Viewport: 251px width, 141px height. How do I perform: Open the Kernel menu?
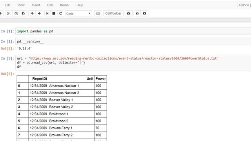point(64,5)
